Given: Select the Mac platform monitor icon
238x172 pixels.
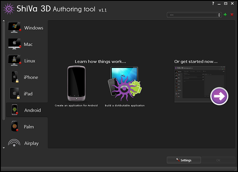Looking at the screenshot, I should (14, 44).
